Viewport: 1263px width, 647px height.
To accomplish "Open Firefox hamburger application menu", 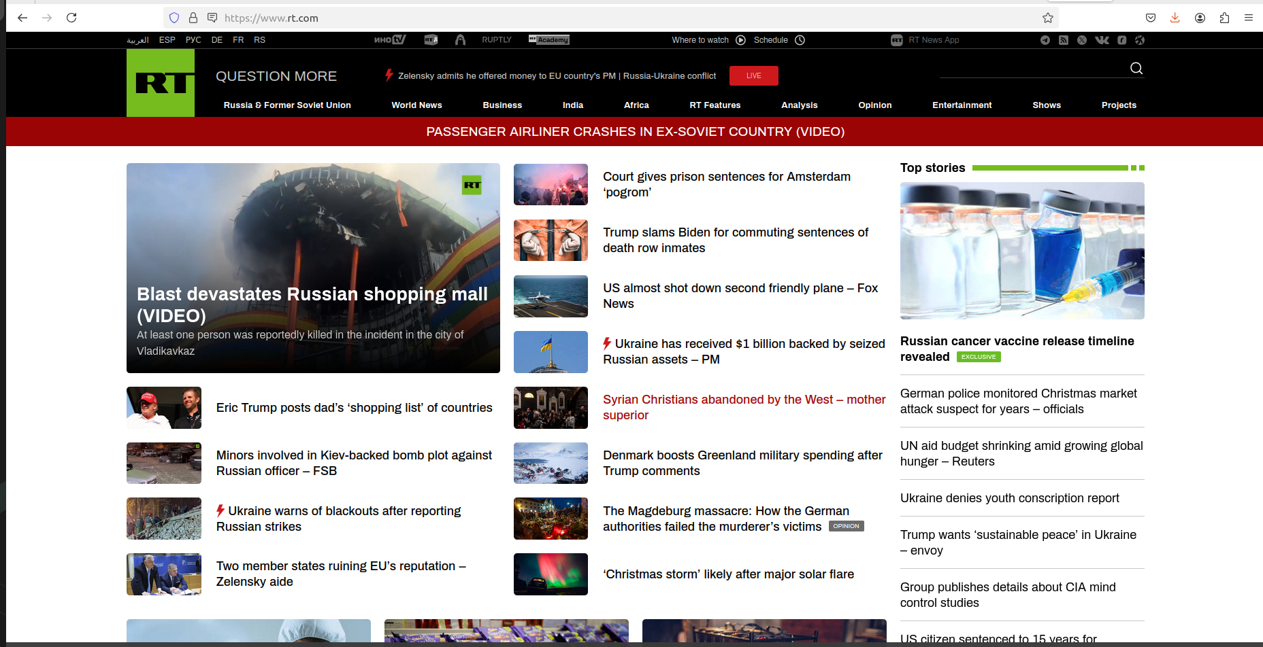I will (1248, 18).
